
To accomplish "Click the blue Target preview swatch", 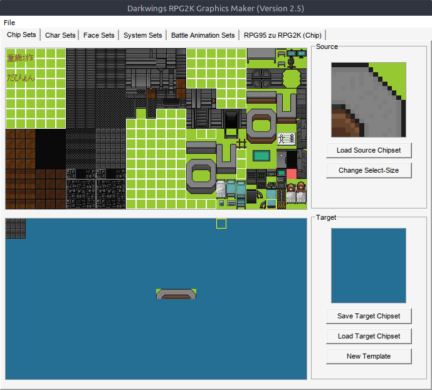I will tap(369, 266).
